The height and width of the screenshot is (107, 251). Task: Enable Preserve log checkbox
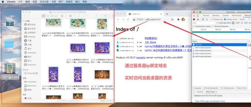click(212, 20)
